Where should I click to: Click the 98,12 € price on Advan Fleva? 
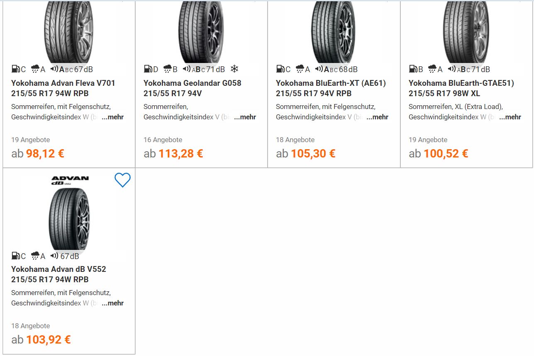[45, 154]
